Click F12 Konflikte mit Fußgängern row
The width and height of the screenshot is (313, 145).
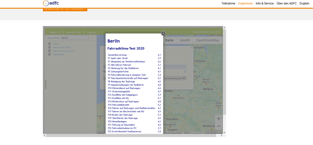click(x=134, y=95)
